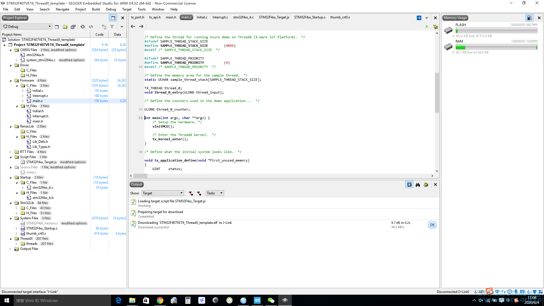Screen dimensions: 544x306
Task: Open WeChat from the taskbar
Action: pos(271,300)
